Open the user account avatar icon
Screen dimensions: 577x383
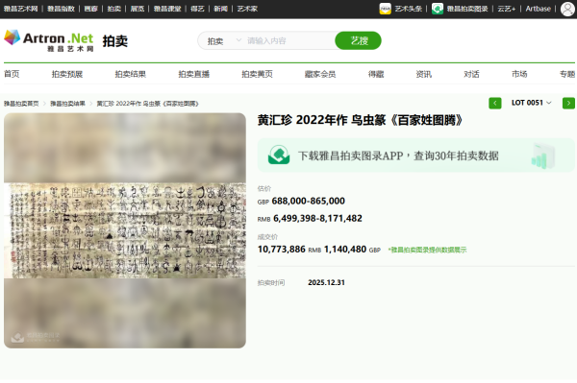point(567,9)
